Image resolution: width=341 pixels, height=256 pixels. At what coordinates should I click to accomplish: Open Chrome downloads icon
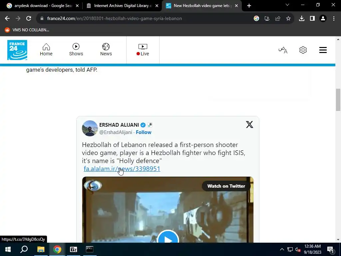point(302,19)
